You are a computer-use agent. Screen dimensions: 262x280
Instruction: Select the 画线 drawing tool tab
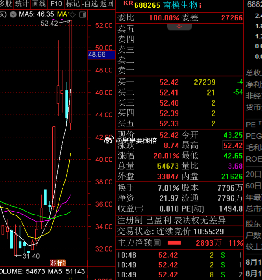tap(39, 3)
